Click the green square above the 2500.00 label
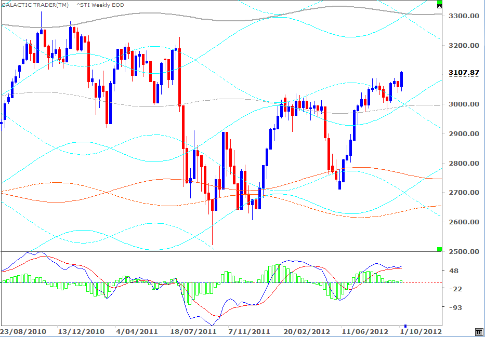This screenshot has width=485, height=337. click(x=440, y=249)
